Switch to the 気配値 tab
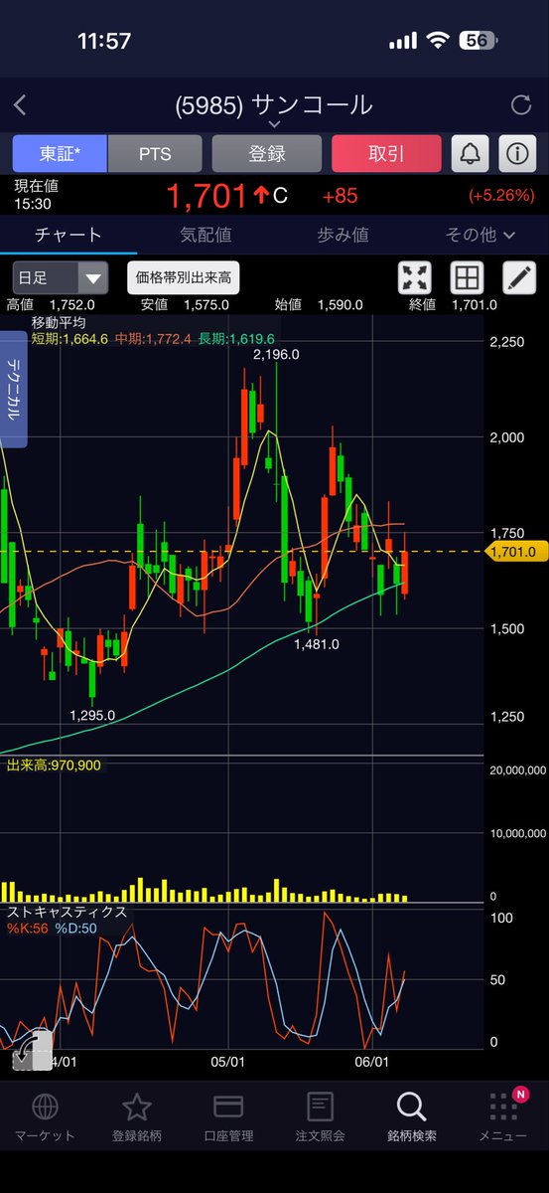The image size is (549, 1193). [206, 235]
